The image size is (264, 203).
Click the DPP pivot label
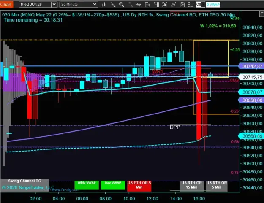coord(175,127)
